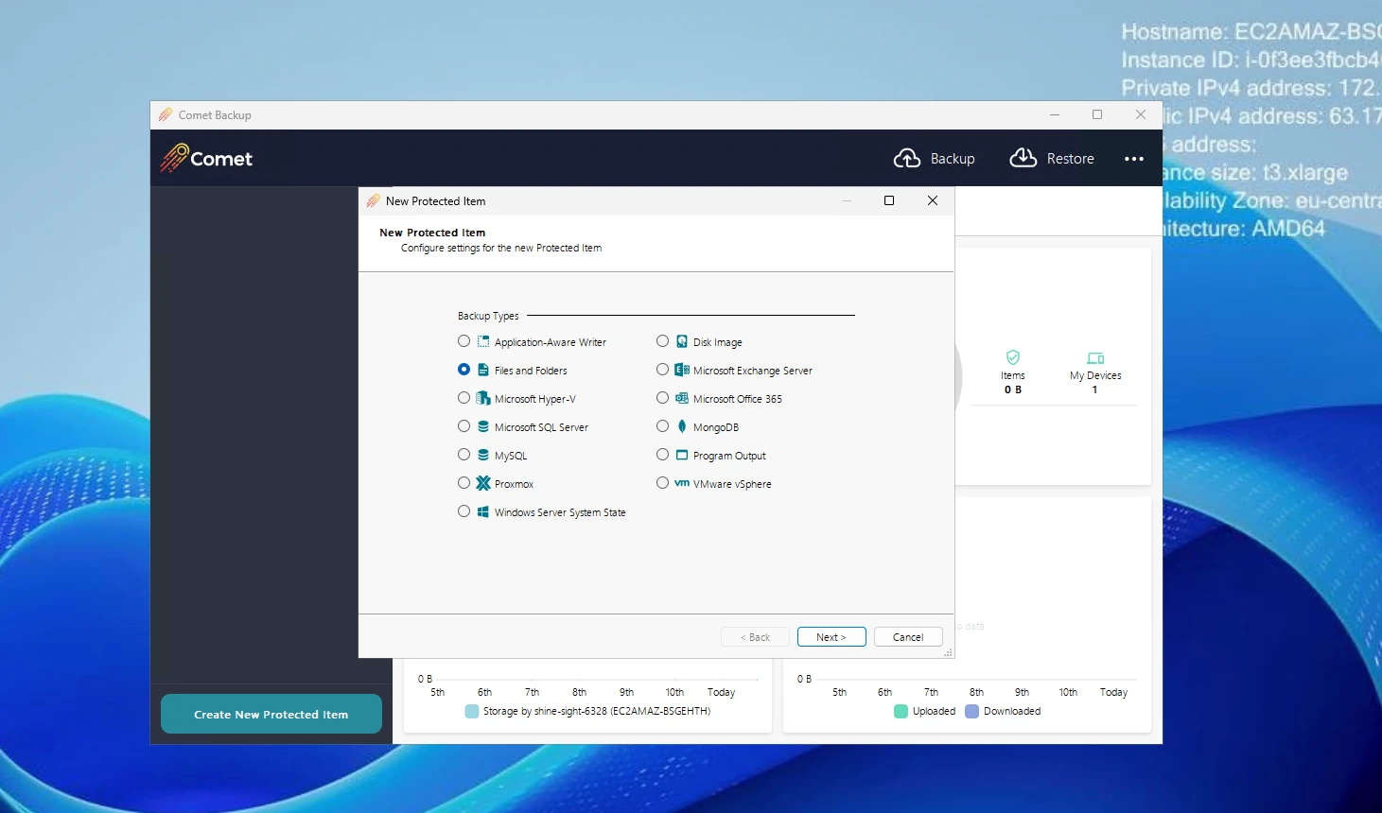Click the Backup cloud upload icon
This screenshot has height=813, width=1382.
907,158
